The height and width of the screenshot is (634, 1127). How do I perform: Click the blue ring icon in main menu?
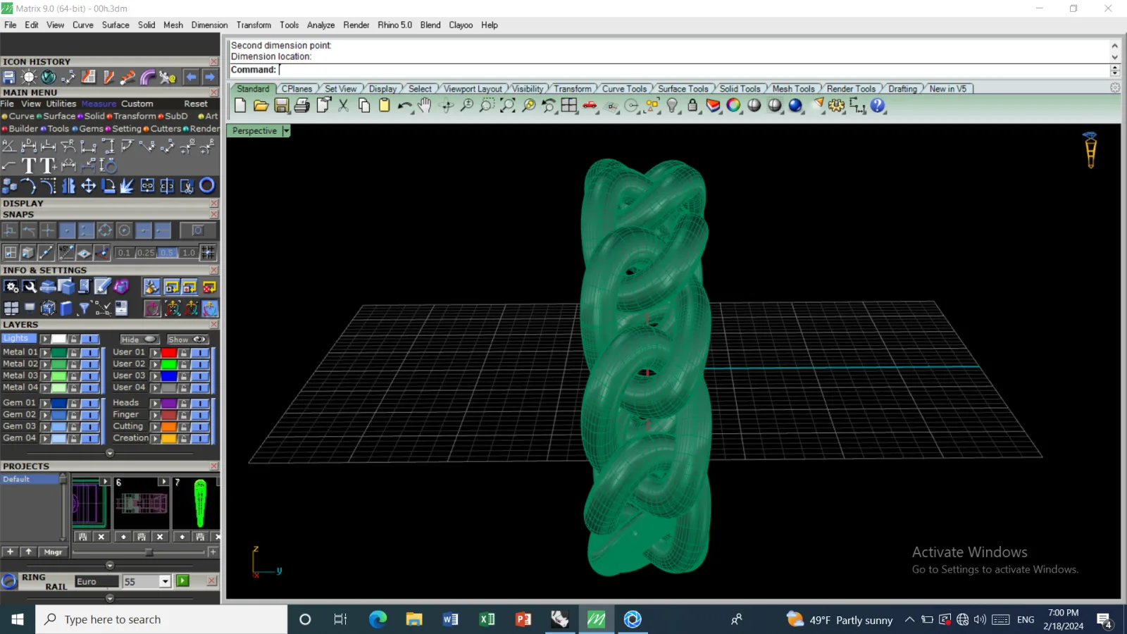tap(207, 185)
